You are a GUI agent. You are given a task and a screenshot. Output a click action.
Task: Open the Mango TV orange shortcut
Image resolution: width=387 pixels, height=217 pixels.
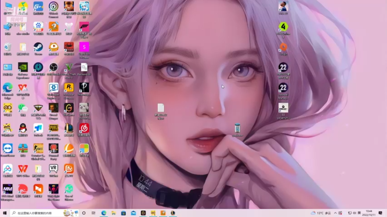click(69, 171)
